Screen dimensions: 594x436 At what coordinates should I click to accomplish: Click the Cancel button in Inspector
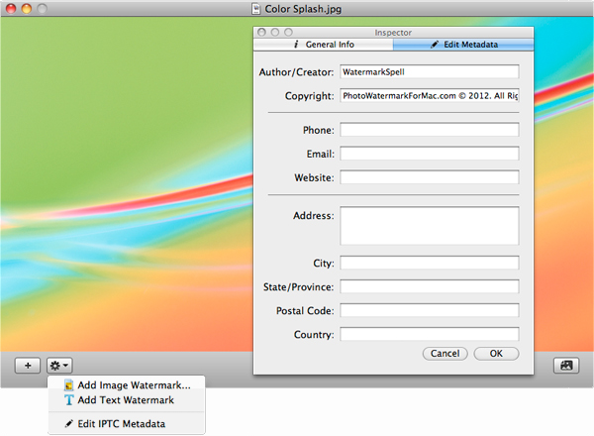(445, 354)
